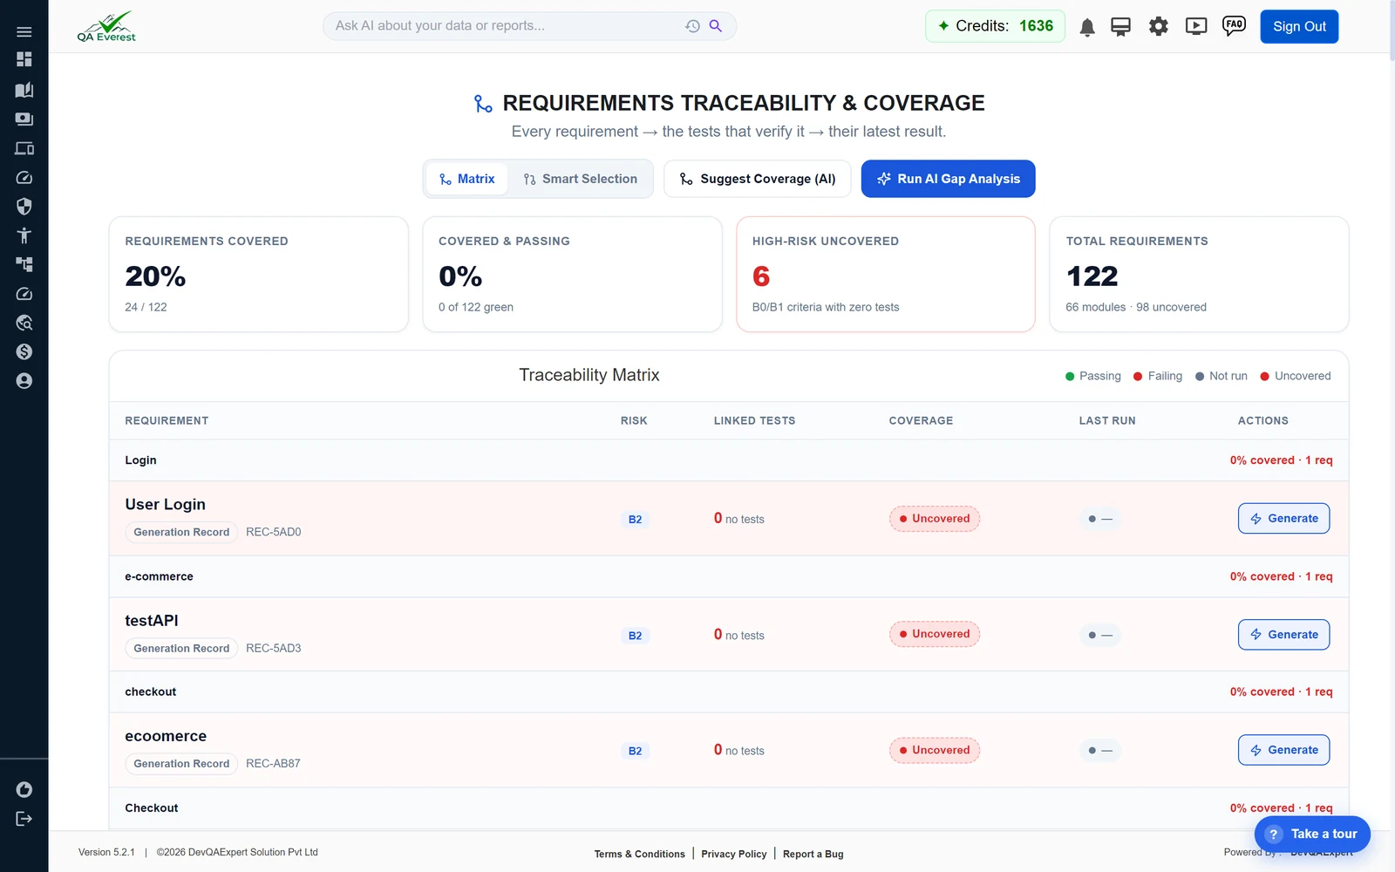
Task: Click the circular icon above the sidebar logout arrow
Action: pyautogui.click(x=24, y=789)
